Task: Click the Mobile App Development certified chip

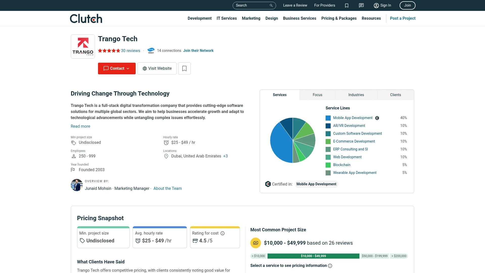Action: 316,184
